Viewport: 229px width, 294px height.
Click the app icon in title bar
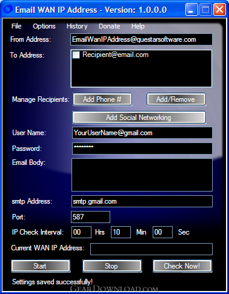point(8,9)
